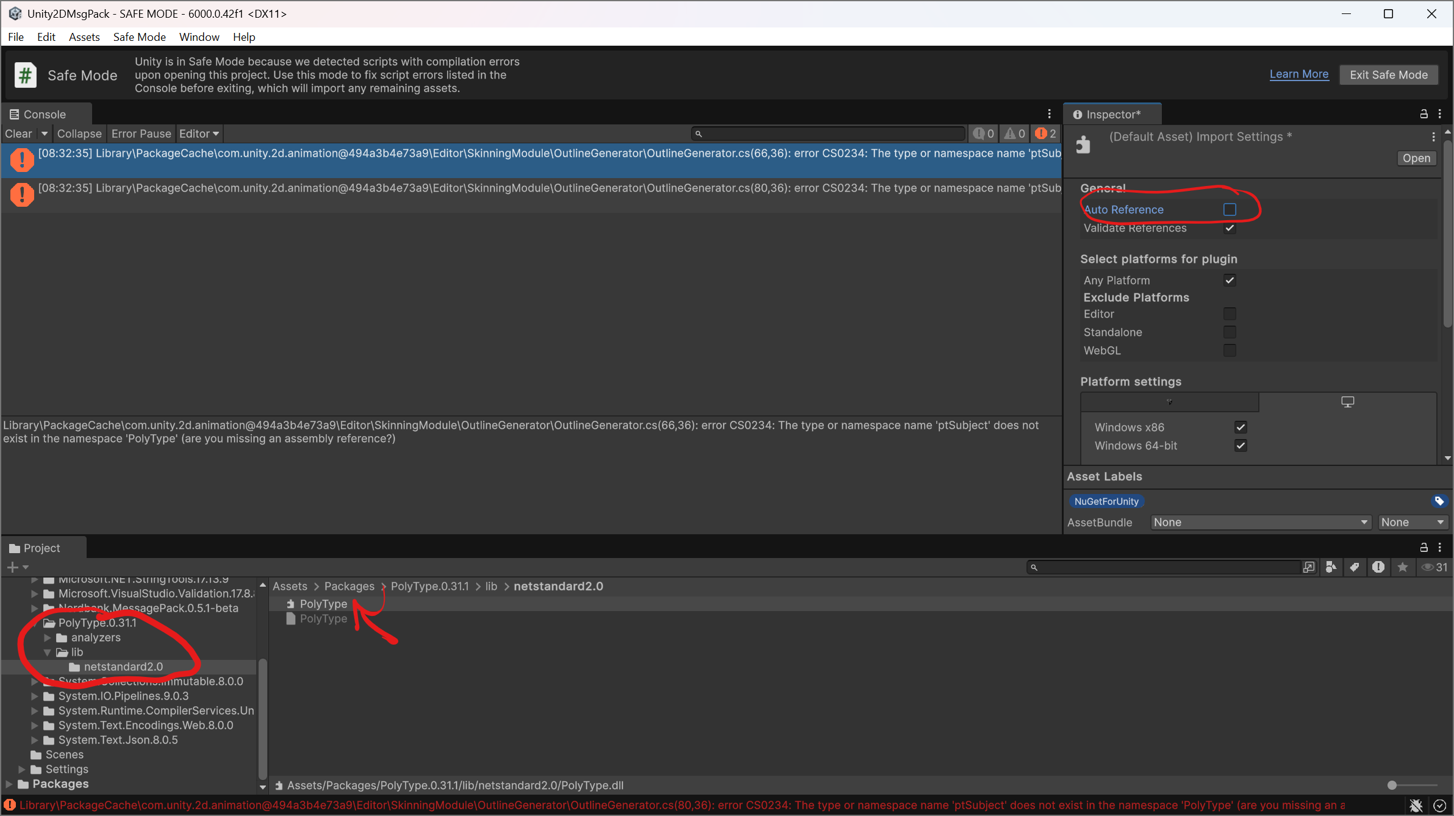Expand the System.IO.Pipelines.9.0.3 folder
Screen dimensions: 1454x816
35,696
